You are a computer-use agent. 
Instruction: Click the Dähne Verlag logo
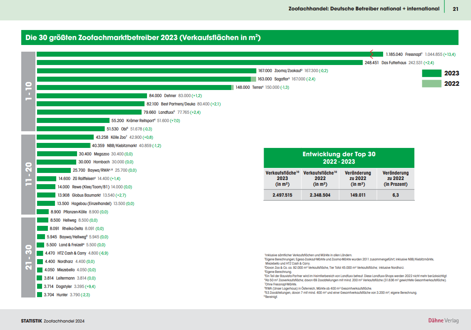coord(444,321)
